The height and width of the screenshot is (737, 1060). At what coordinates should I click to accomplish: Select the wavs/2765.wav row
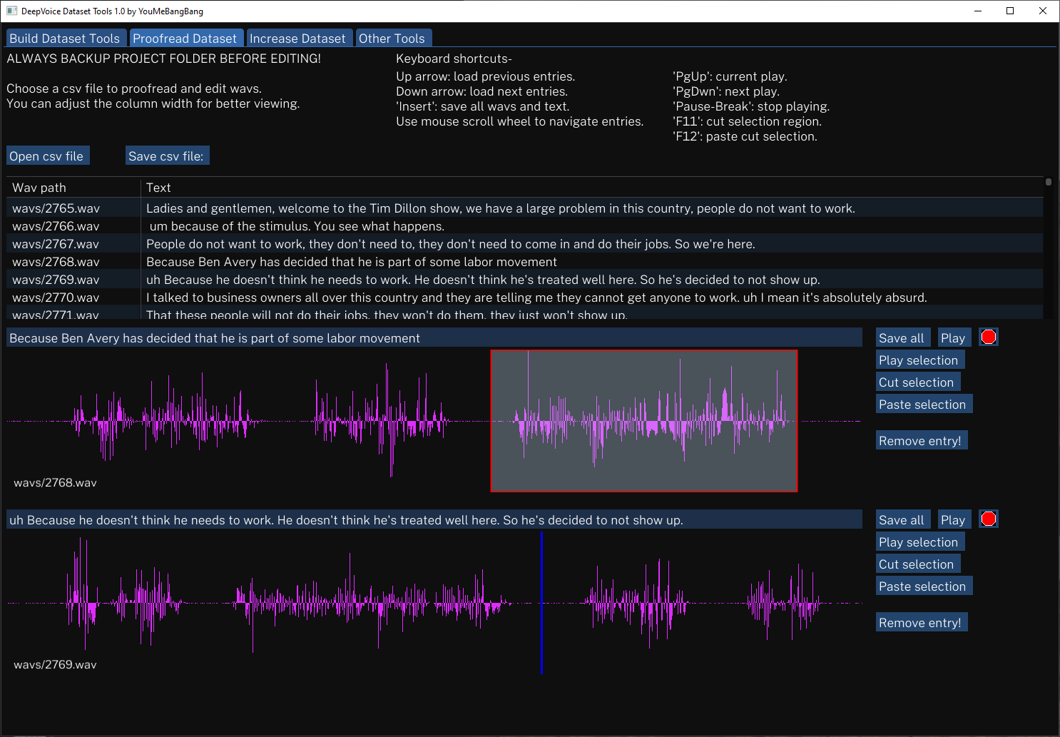point(285,208)
